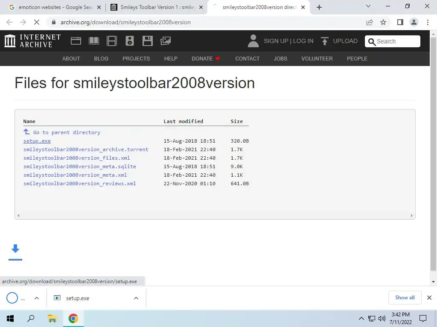Screen dimensions: 437x327
Task: Click the UPLOAD link text
Action: point(345,41)
